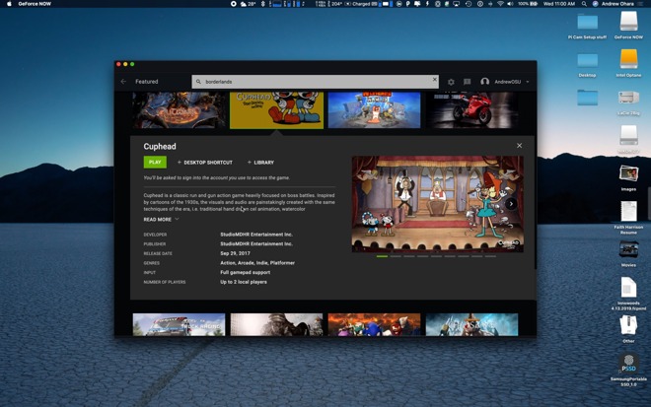Open the feedback message icon

468,82
